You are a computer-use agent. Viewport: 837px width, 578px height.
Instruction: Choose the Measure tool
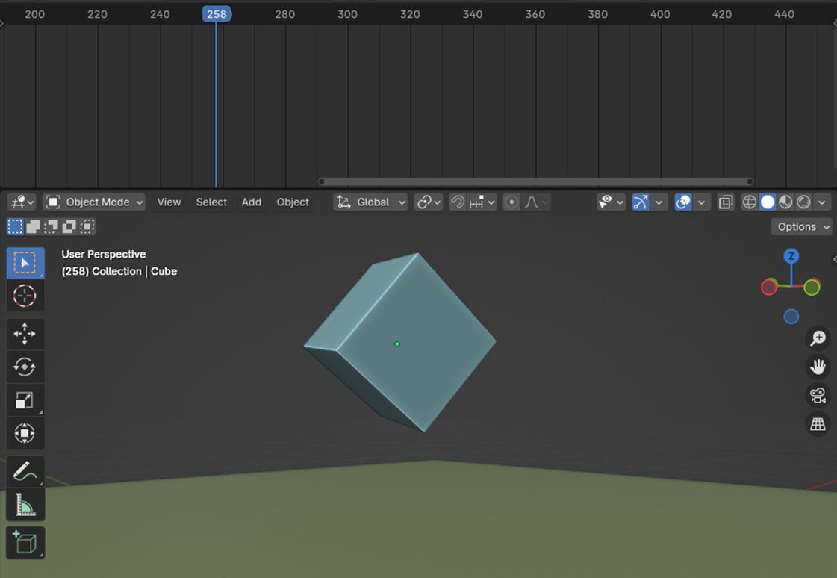tap(25, 505)
